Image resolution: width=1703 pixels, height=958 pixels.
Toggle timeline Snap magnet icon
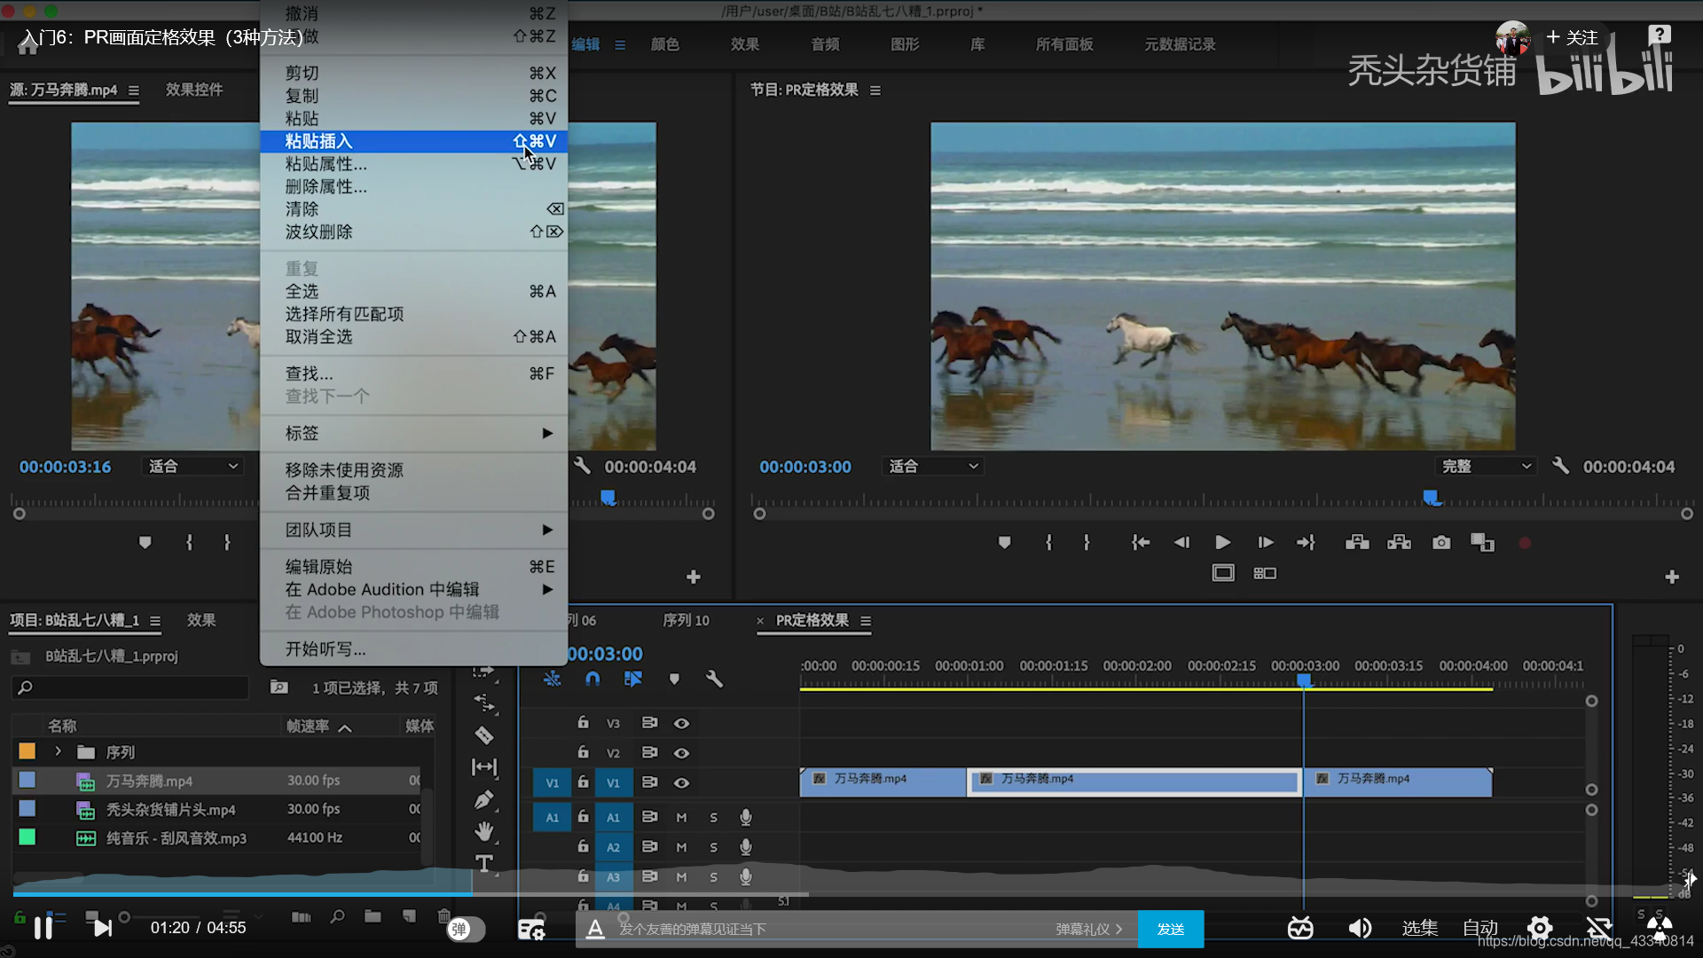[593, 679]
